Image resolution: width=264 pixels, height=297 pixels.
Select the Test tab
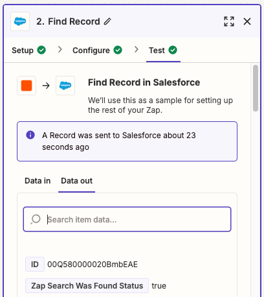[x=163, y=51]
